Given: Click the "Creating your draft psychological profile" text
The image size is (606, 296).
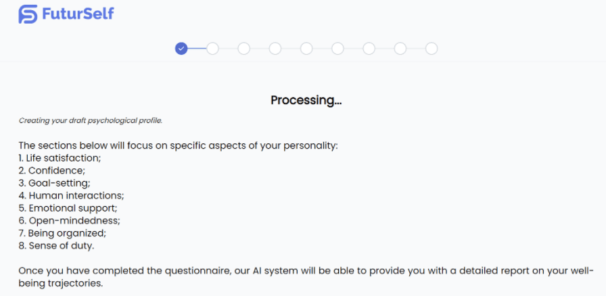Looking at the screenshot, I should 91,121.
